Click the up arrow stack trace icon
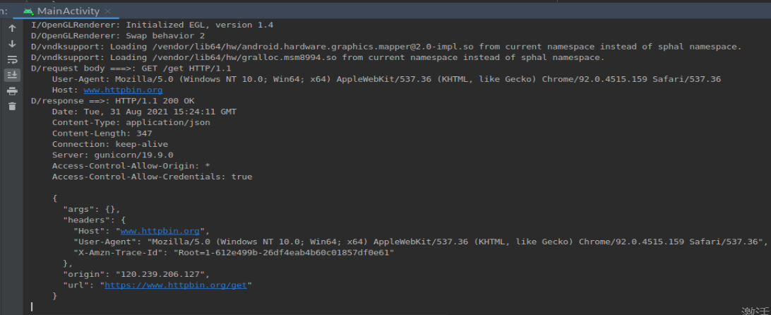Screen dimensions: 771x315 coord(12,28)
